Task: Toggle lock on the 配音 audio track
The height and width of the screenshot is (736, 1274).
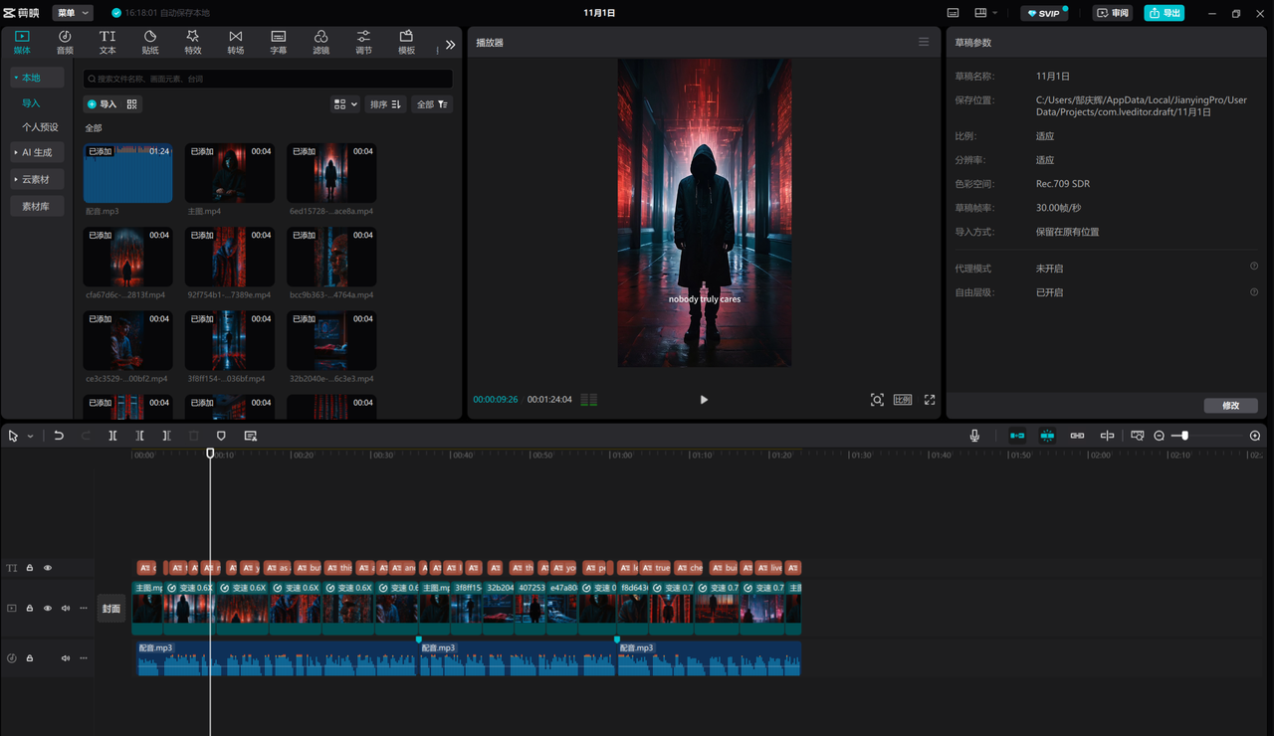Action: pos(30,658)
